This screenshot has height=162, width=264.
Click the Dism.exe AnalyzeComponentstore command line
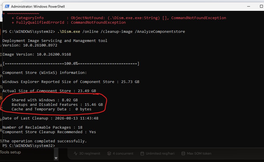[x=94, y=31]
